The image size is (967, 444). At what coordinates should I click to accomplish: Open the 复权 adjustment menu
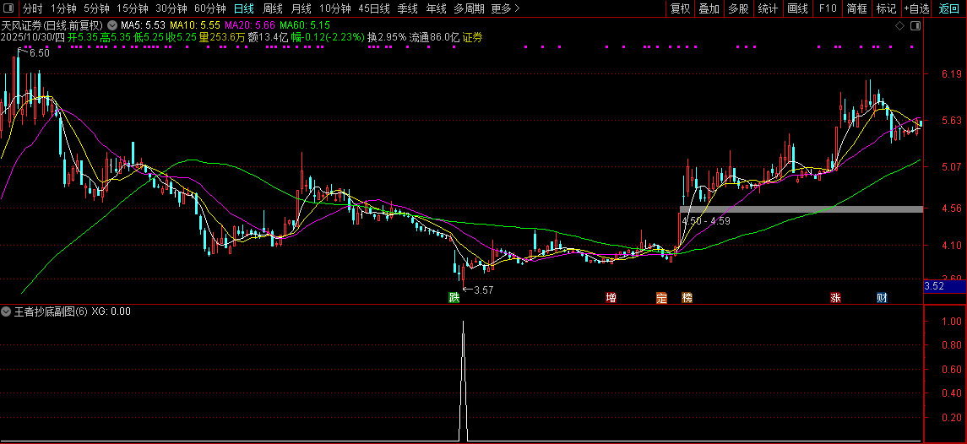click(680, 8)
